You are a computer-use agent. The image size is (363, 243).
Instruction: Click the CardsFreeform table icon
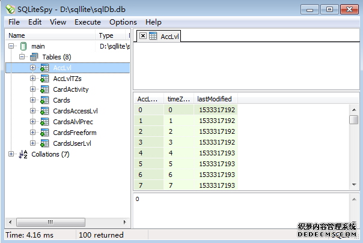coord(44,133)
